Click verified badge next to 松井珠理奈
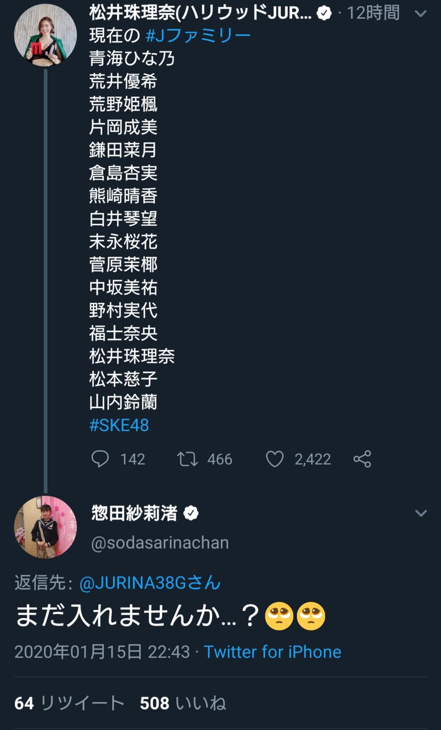 tap(325, 13)
